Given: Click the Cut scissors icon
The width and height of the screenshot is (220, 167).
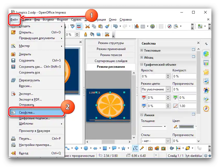Looking at the screenshot, I should coord(88,26).
